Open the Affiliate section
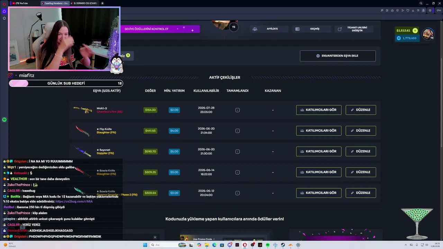The image size is (443, 249). click(269, 29)
